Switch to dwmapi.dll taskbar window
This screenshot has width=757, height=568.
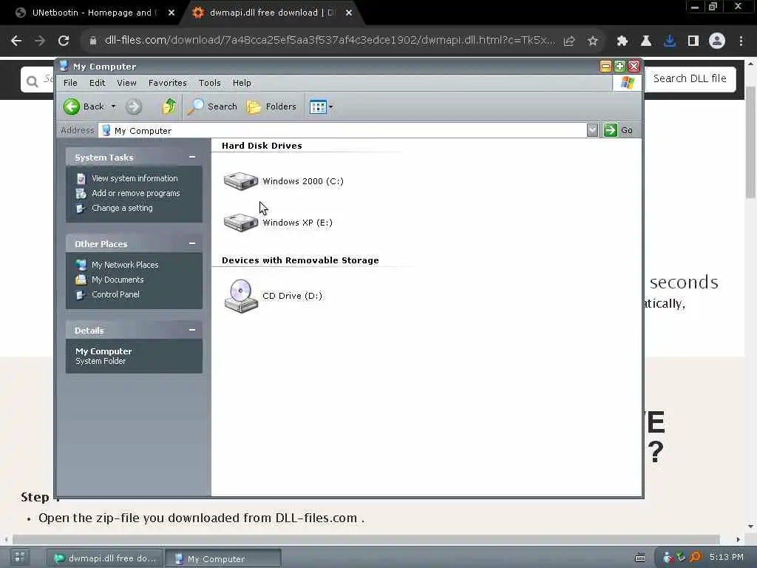pos(106,558)
